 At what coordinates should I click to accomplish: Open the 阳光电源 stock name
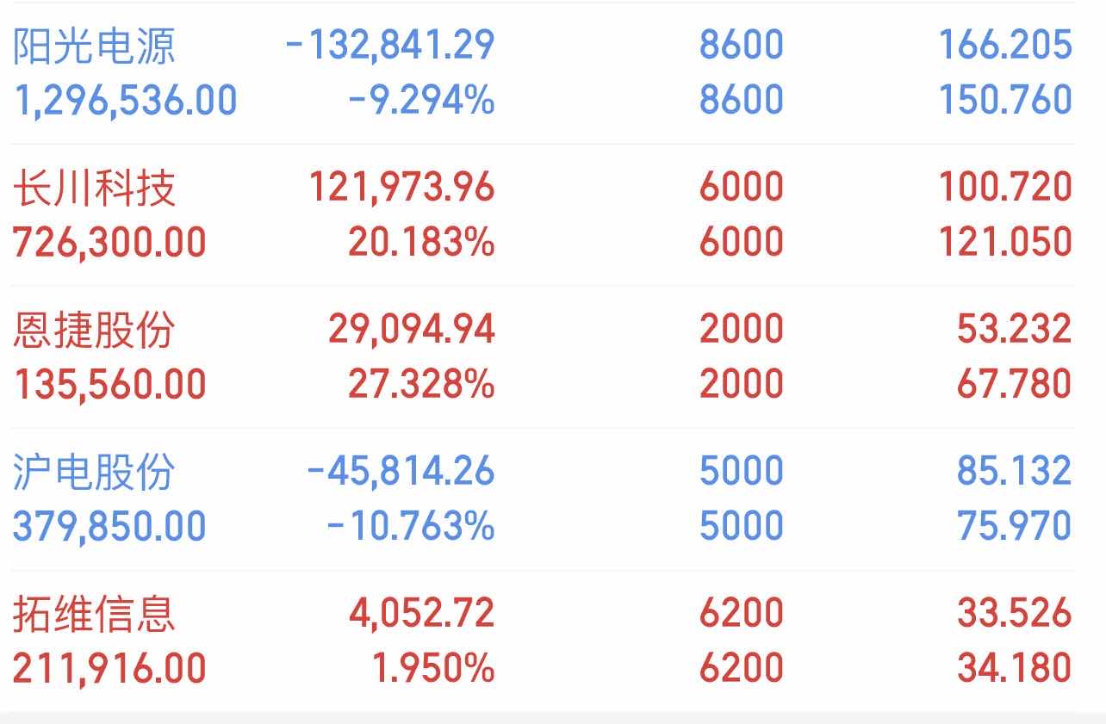pos(94,46)
